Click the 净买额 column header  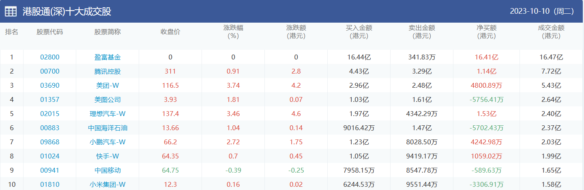tap(486, 32)
